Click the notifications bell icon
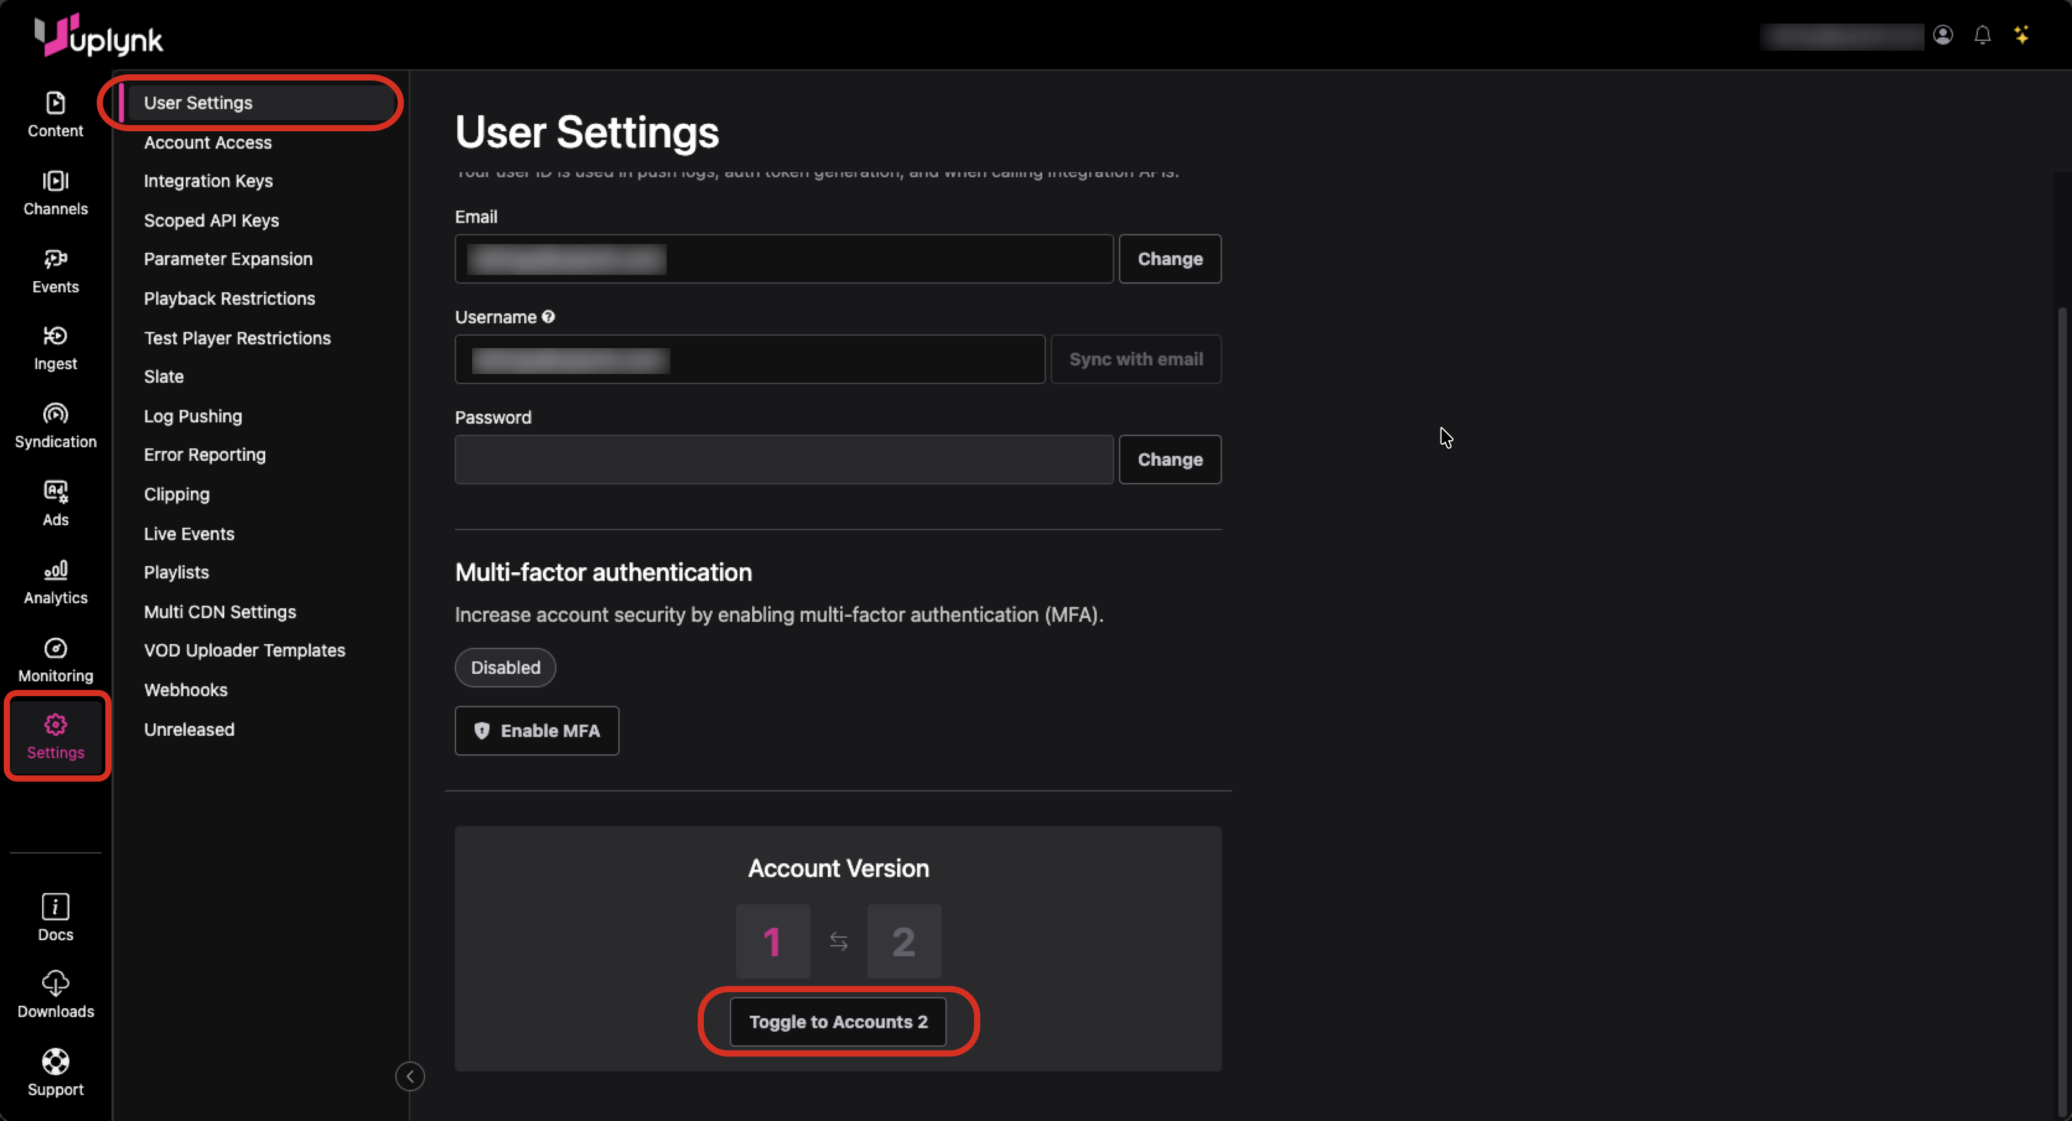 coord(1982,35)
